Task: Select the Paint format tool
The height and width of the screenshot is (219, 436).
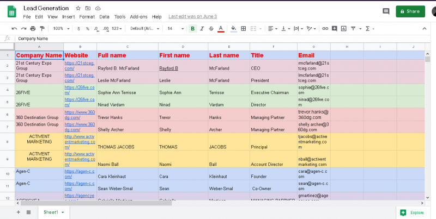Action: point(42,28)
